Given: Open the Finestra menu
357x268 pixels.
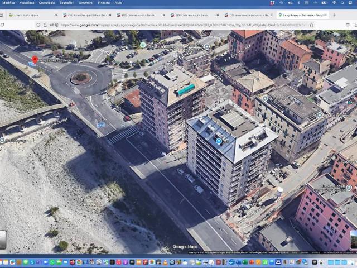Looking at the screenshot, I should click(x=104, y=3).
